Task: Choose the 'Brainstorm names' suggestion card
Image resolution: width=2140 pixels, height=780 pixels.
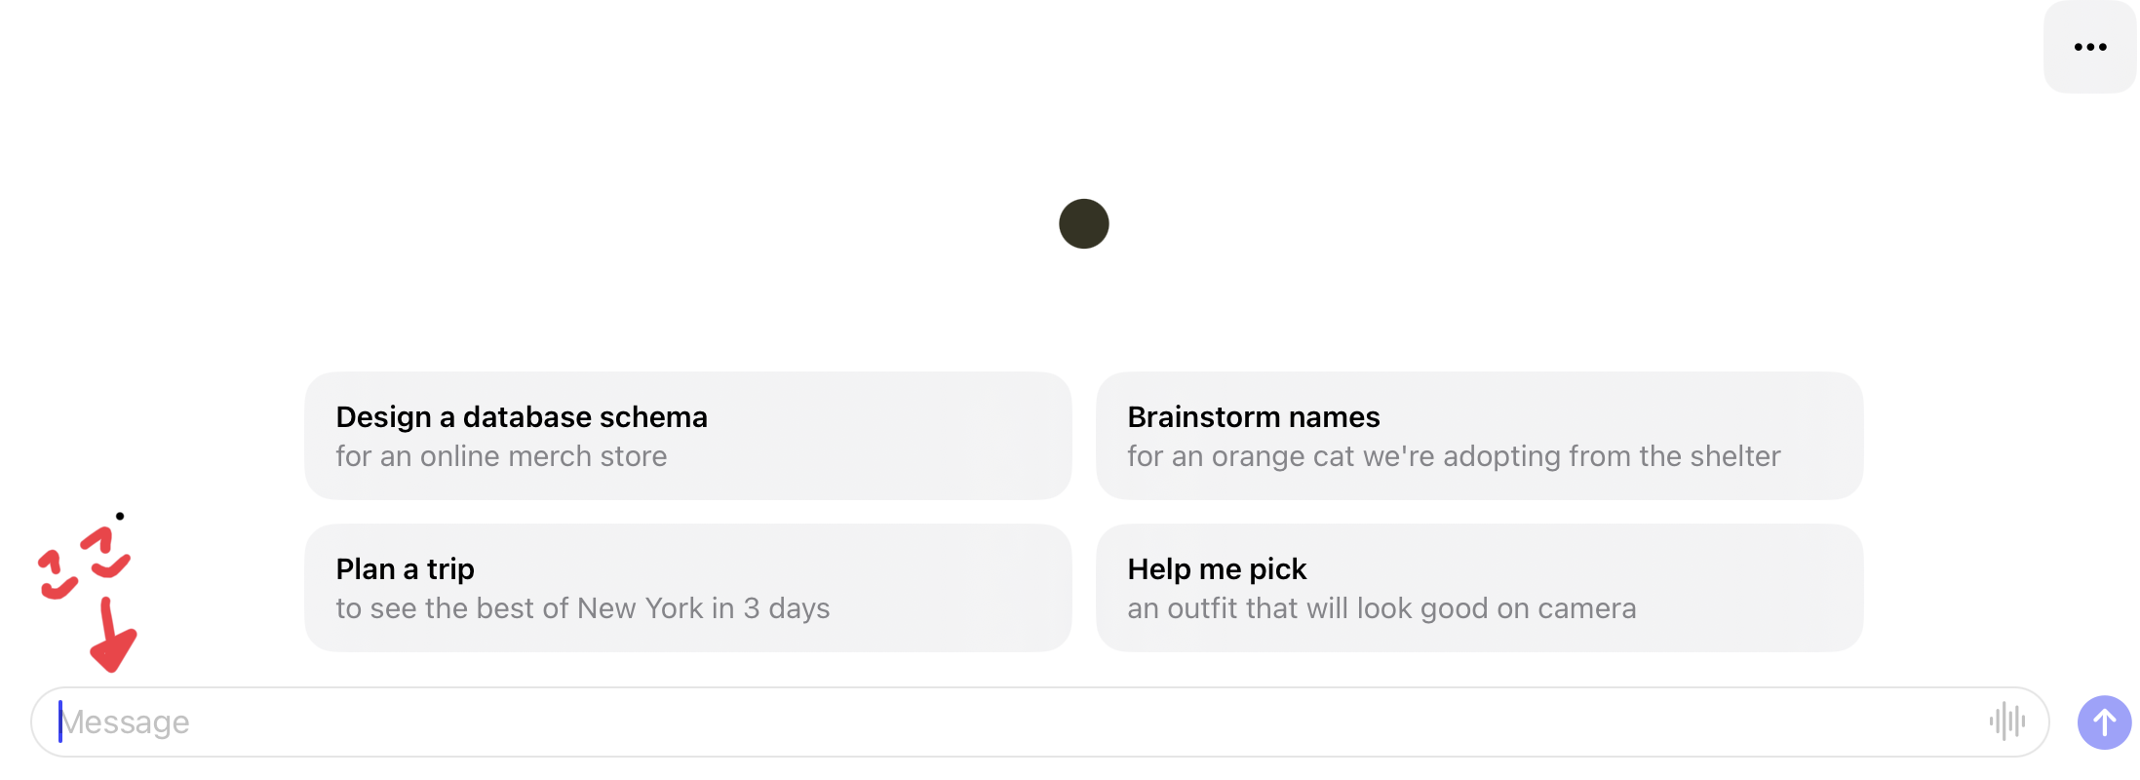Action: 1479,436
